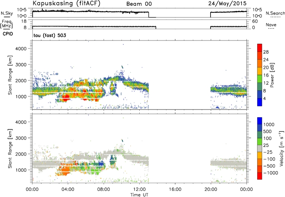Viewport: 285px width, 197px height.
Task: Click the 20:00 time axis label
Action: 211,190
